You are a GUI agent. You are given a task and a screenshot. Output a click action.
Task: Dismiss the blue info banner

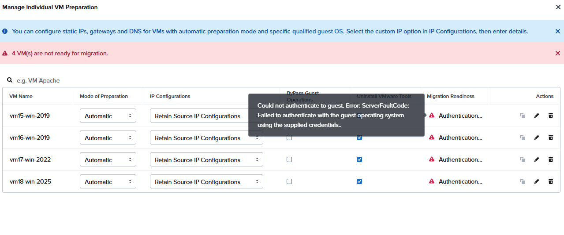point(557,31)
